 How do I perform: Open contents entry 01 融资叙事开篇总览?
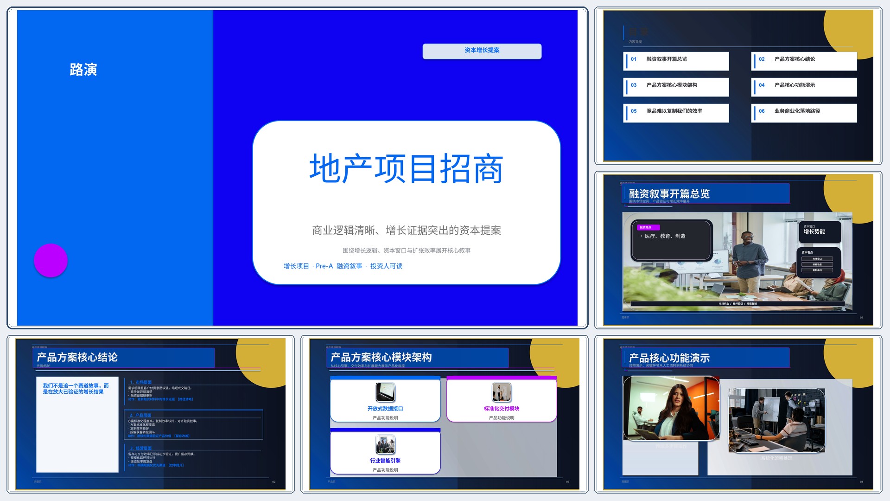(677, 61)
